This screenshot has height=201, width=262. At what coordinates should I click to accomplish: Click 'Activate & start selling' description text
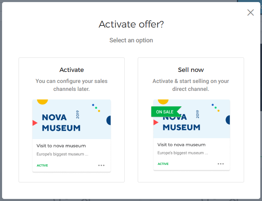[191, 85]
